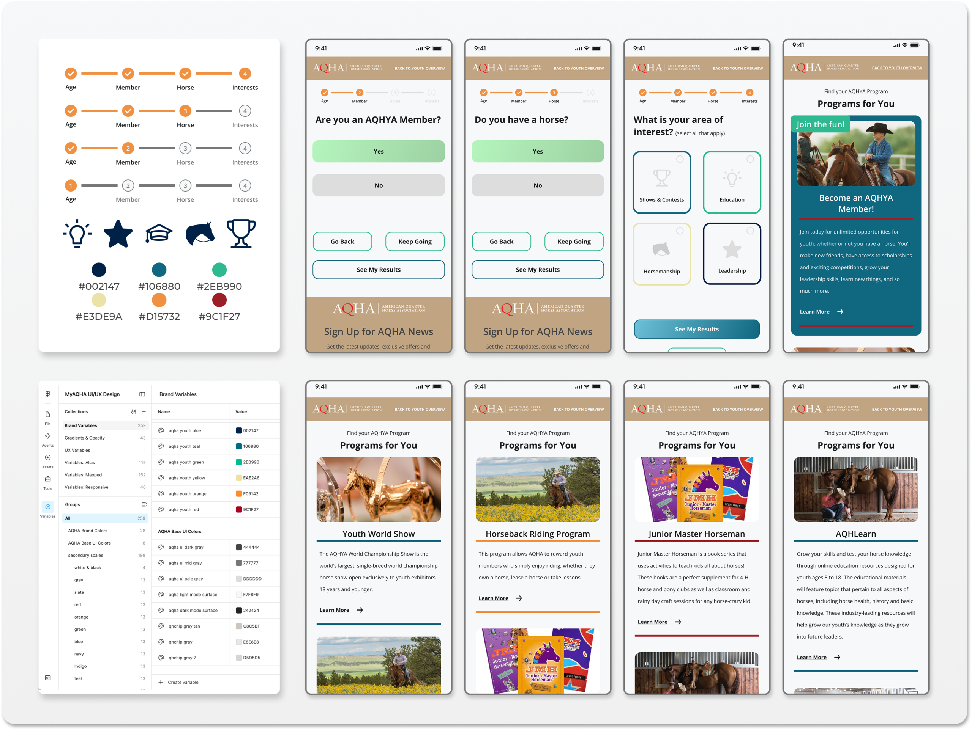Screen dimensions: 972x730
Task: Open the Figma main menu icon
Action: coord(47,394)
